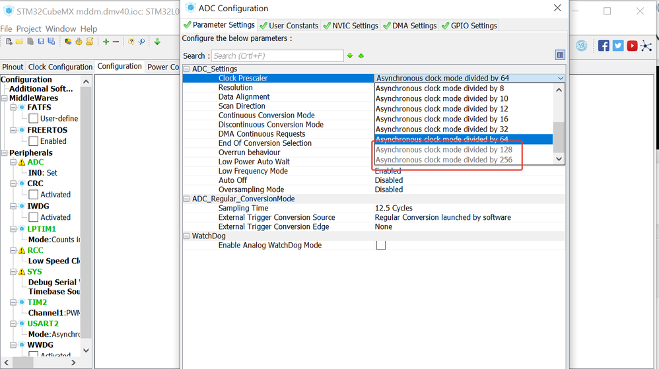The height and width of the screenshot is (369, 659).
Task: Click the red minus toolbar icon
Action: point(116,42)
